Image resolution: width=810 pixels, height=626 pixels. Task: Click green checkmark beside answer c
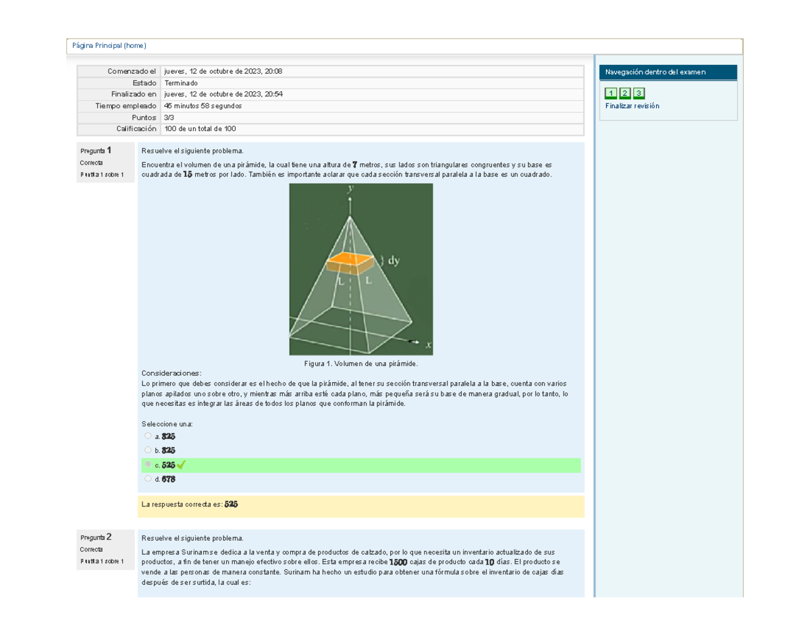181,465
